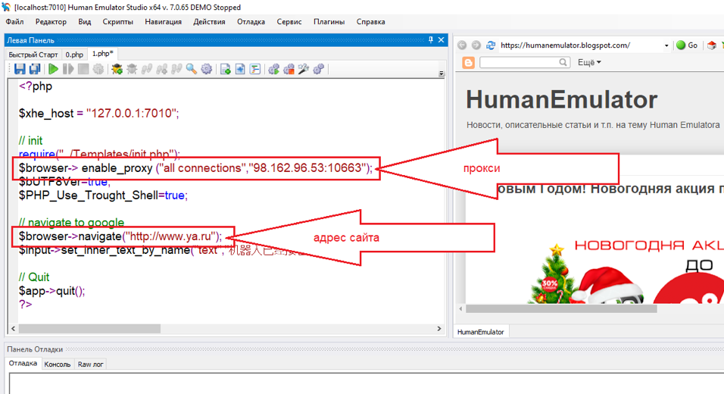Click the third footsteps step icon
Image resolution: width=724 pixels, height=394 pixels.
[176, 69]
